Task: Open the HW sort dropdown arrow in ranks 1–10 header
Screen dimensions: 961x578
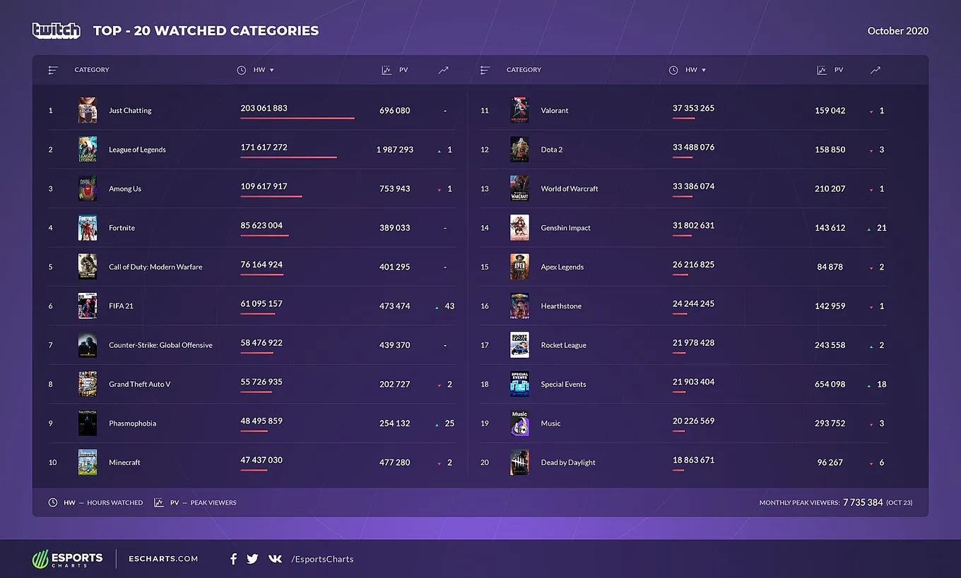Action: (x=272, y=71)
